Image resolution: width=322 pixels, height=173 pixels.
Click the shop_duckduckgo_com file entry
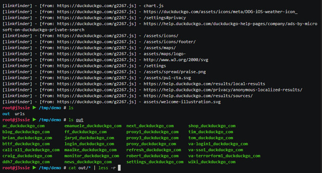212,126
